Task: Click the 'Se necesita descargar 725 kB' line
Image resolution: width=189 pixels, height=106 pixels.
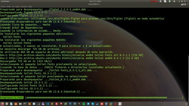Action: click(x=30, y=49)
